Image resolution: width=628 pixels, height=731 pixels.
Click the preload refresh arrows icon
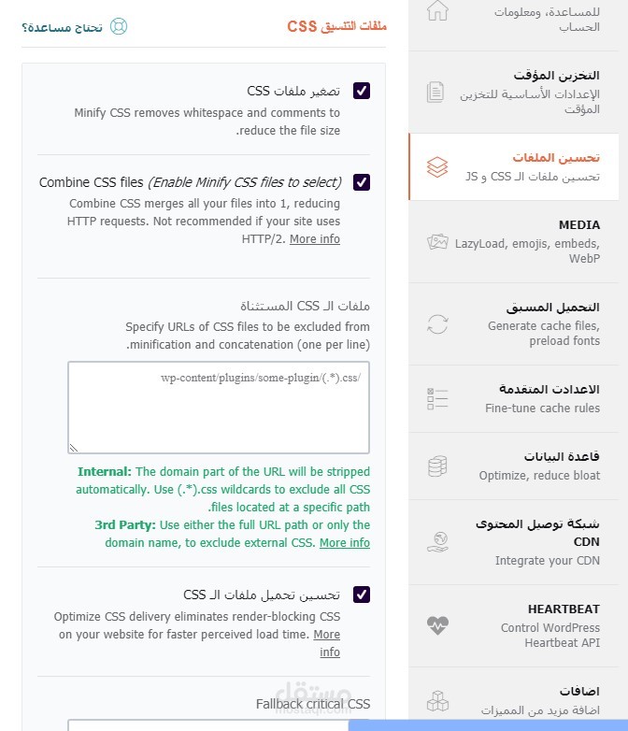point(437,324)
